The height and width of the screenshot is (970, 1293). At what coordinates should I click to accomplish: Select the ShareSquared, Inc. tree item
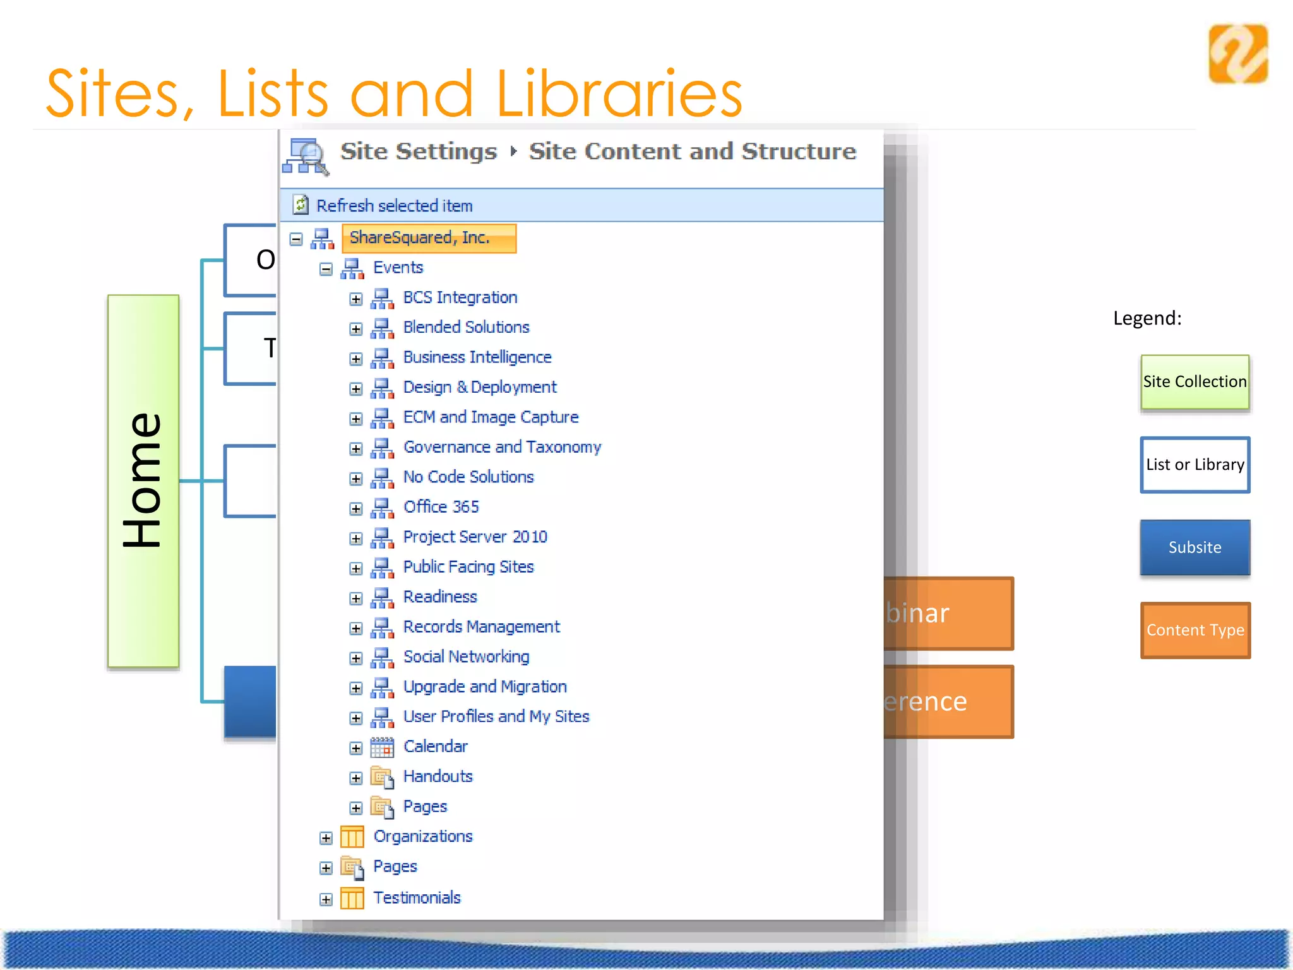click(419, 237)
